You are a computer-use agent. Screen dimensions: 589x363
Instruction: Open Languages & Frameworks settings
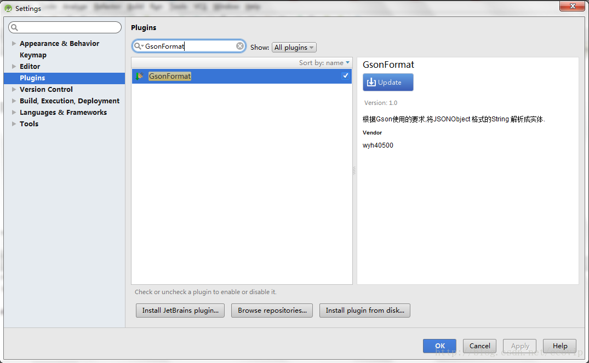click(63, 113)
